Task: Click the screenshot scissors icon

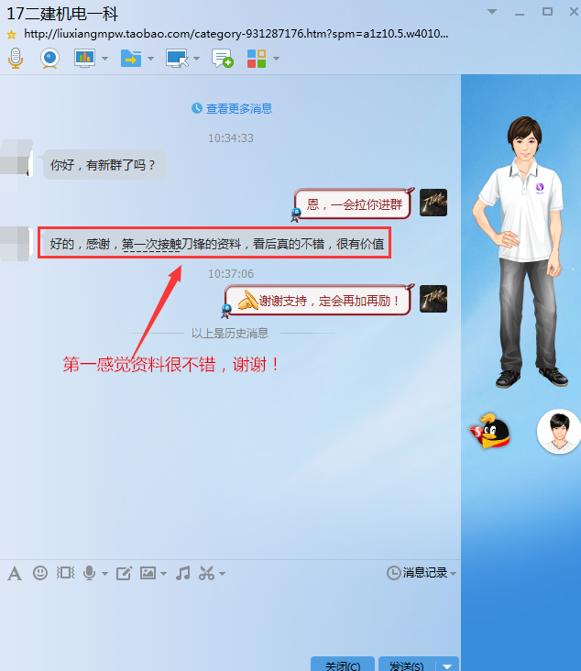Action: point(206,573)
